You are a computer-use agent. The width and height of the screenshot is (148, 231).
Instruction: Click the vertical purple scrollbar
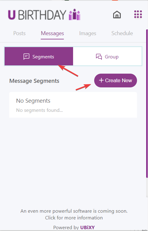[x=147, y=103]
